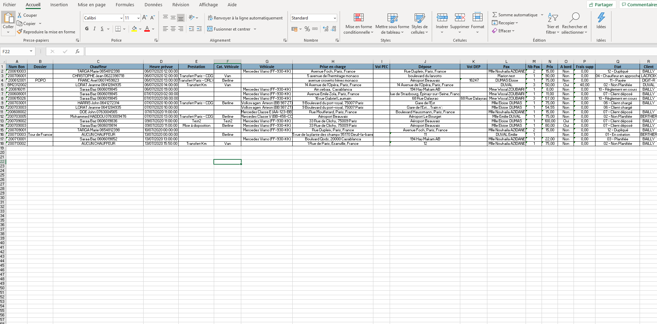Open the Révision ribbon tab
The height and width of the screenshot is (324, 657).
pos(180,5)
